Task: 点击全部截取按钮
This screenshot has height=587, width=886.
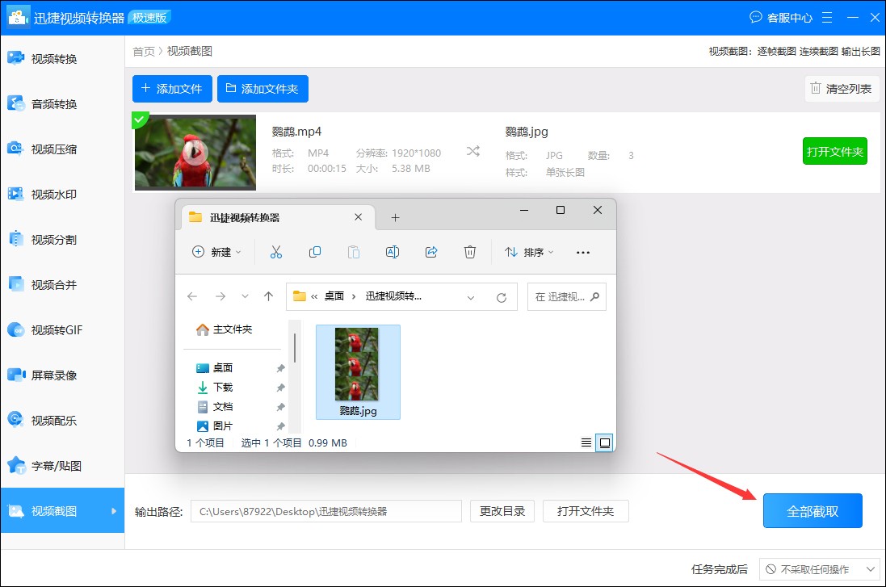Action: pyautogui.click(x=813, y=510)
